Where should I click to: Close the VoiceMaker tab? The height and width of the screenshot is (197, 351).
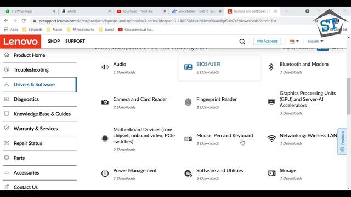pos(220,11)
